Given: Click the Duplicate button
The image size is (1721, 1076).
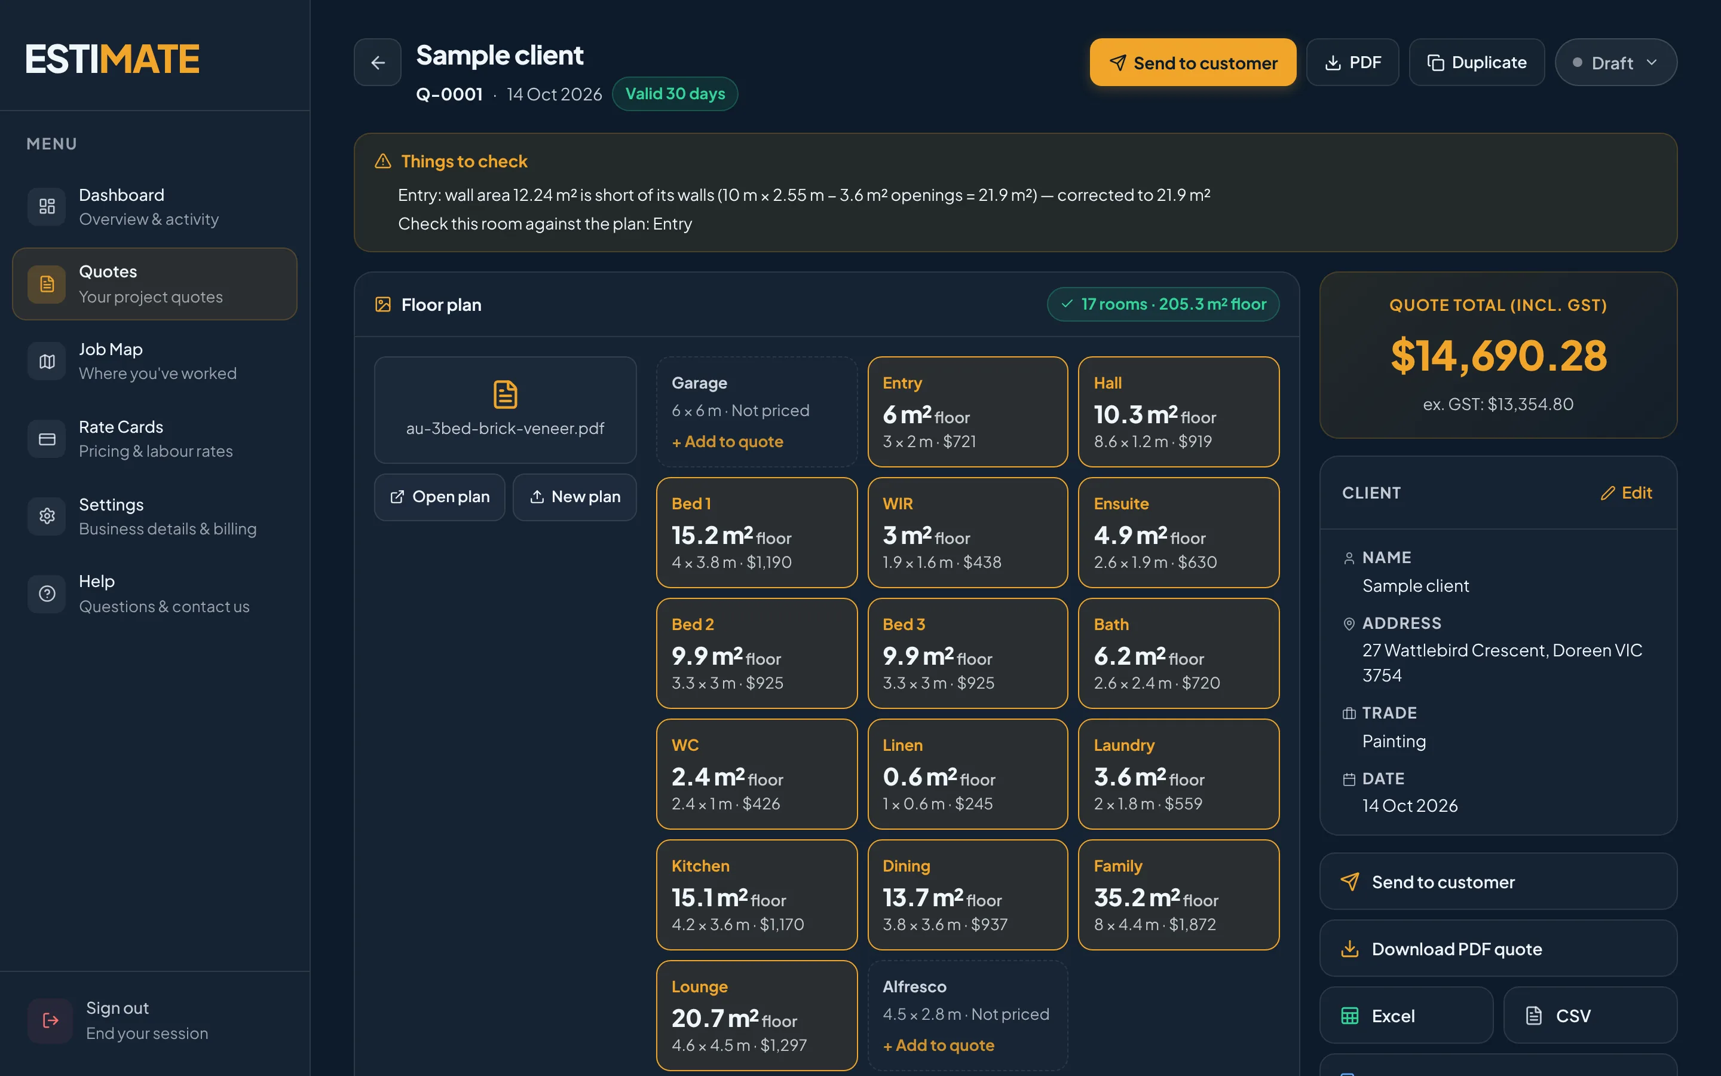Looking at the screenshot, I should pyautogui.click(x=1477, y=63).
